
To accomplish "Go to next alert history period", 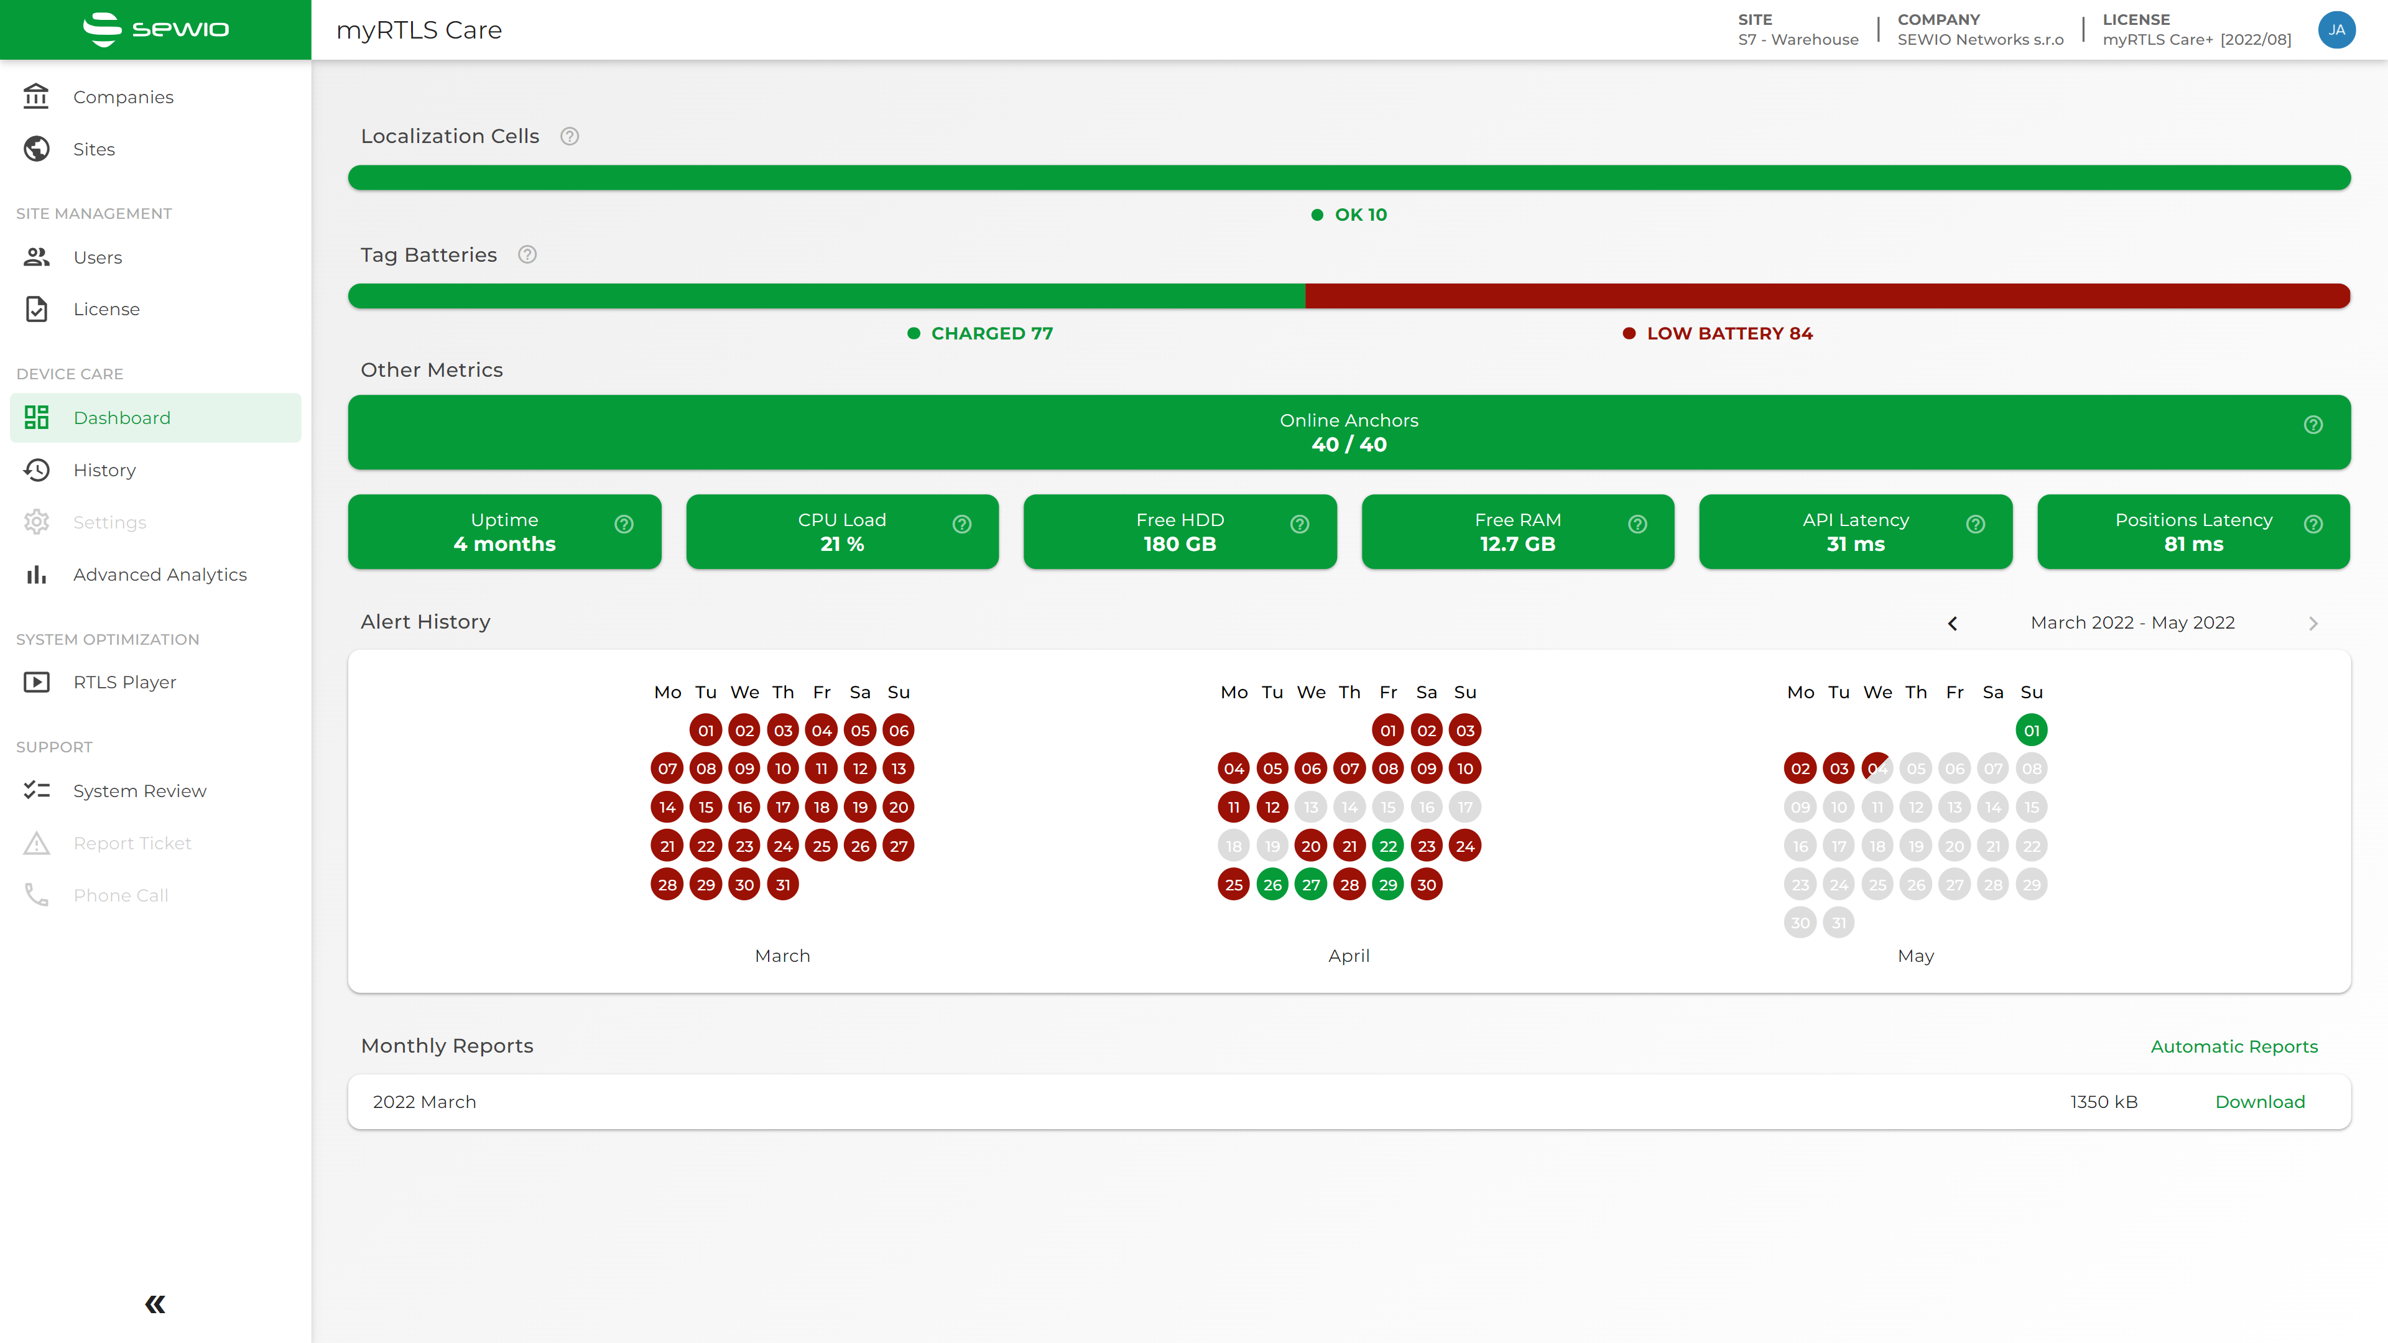I will coord(2313,623).
